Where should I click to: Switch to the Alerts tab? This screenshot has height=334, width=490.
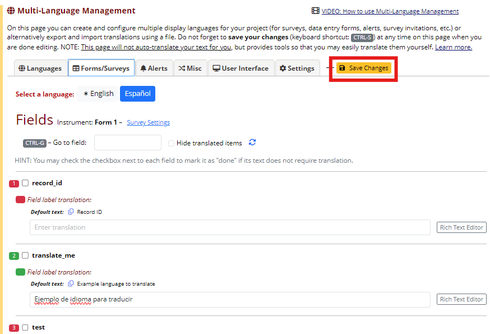[154, 68]
